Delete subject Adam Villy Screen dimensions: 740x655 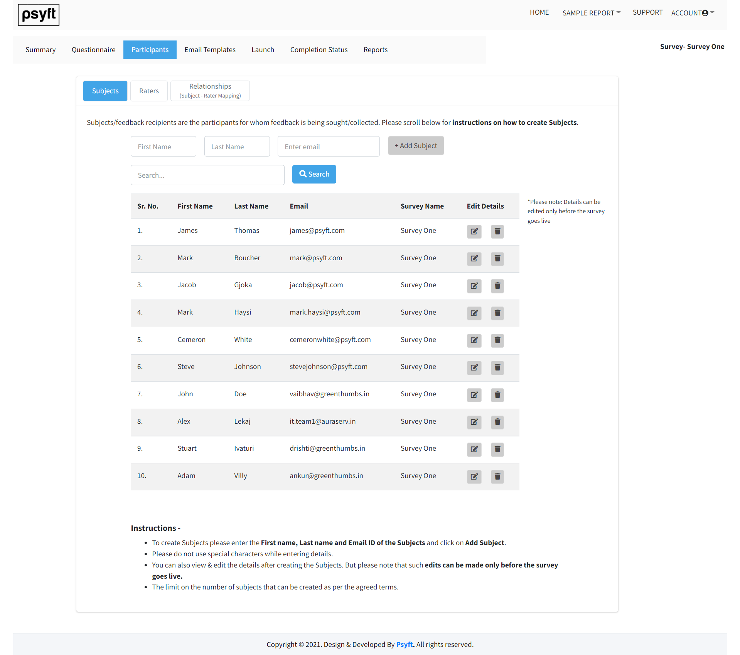click(x=497, y=477)
